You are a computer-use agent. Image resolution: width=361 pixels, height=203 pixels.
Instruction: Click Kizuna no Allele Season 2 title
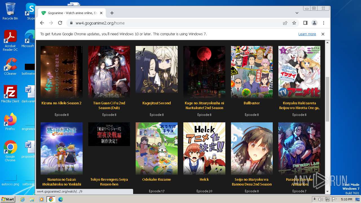coord(61,103)
